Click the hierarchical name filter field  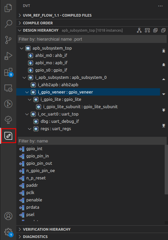coord(92,39)
